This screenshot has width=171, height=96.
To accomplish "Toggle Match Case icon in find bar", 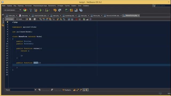I will [x=74, y=90].
